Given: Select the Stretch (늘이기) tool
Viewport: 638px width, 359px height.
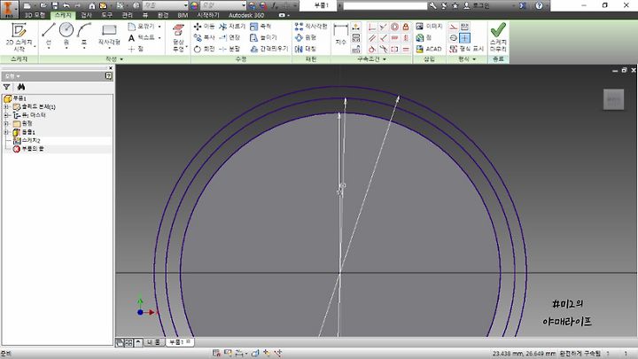Looking at the screenshot, I should 263,37.
